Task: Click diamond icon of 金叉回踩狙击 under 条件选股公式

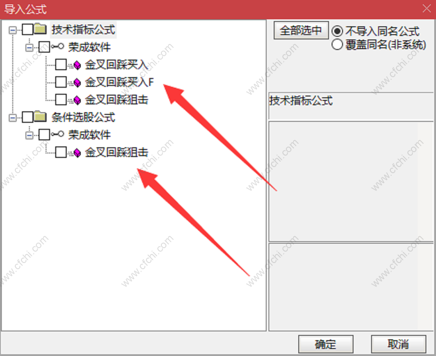Action: [x=75, y=152]
